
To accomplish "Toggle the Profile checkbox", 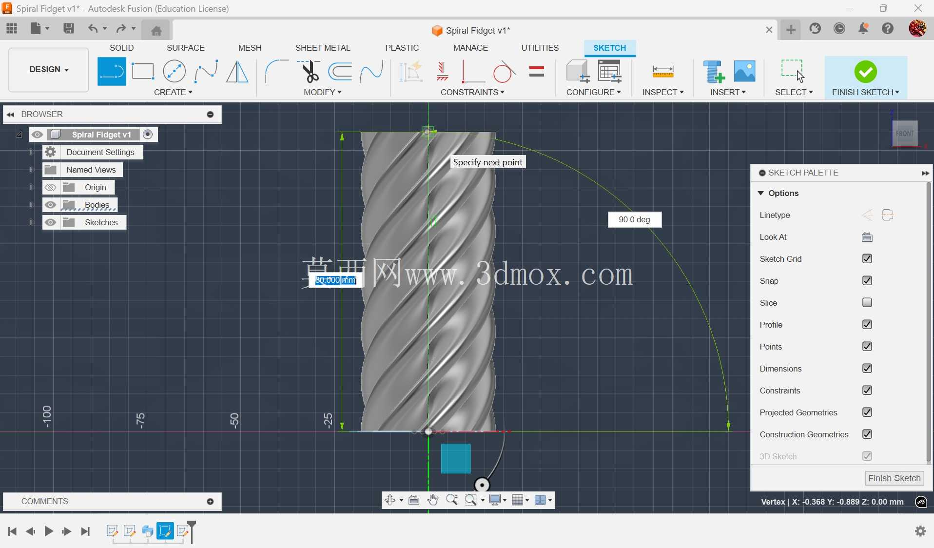I will (867, 325).
